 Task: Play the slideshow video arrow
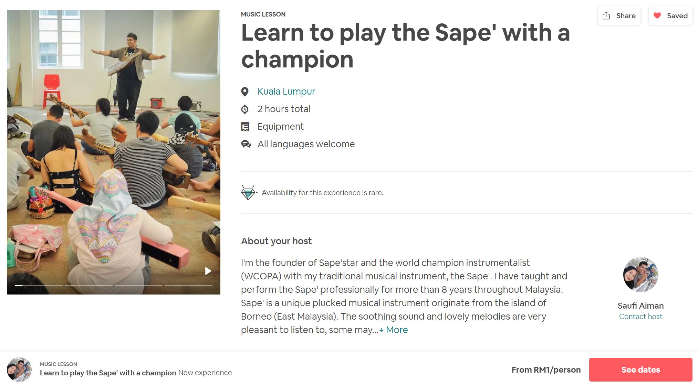click(208, 271)
